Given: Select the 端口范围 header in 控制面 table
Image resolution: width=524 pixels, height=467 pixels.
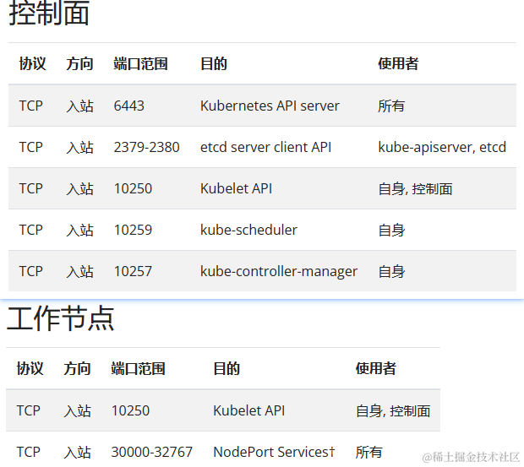Looking at the screenshot, I should pyautogui.click(x=140, y=63).
